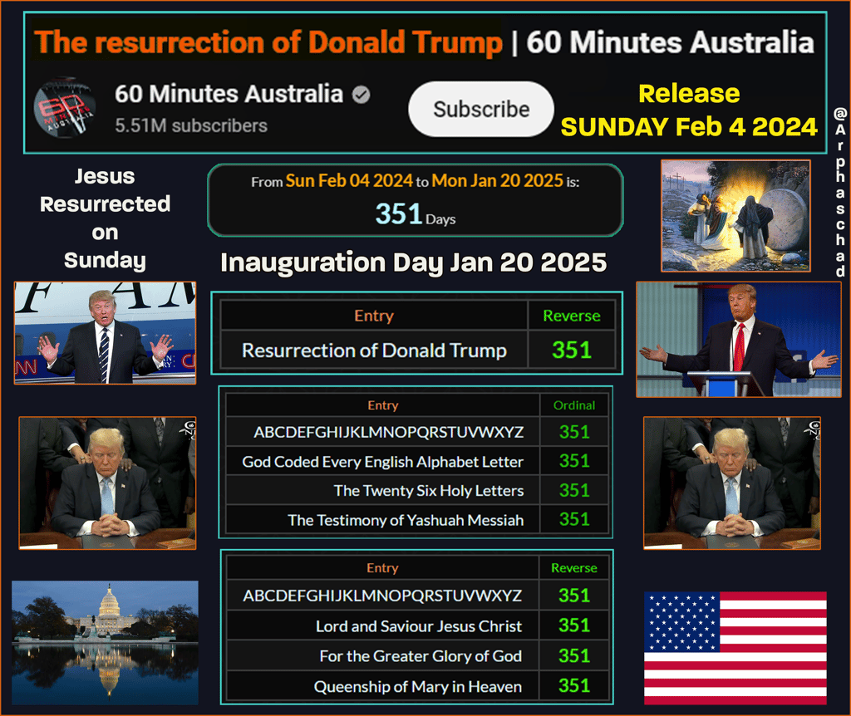This screenshot has width=851, height=716.
Task: Click 351 beside The Testimony of Yashuah Messiah
Action: 574,520
